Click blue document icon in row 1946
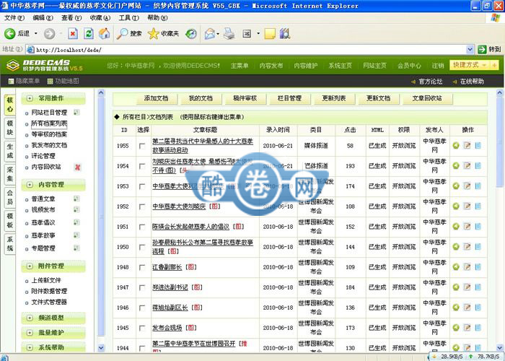Image resolution: width=505 pixels, height=361 pixels. (478, 308)
